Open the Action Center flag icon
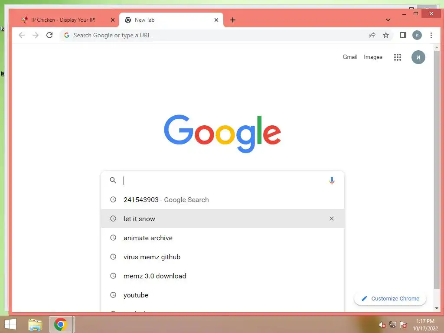Screen dimensions: 444x333 click(403, 324)
